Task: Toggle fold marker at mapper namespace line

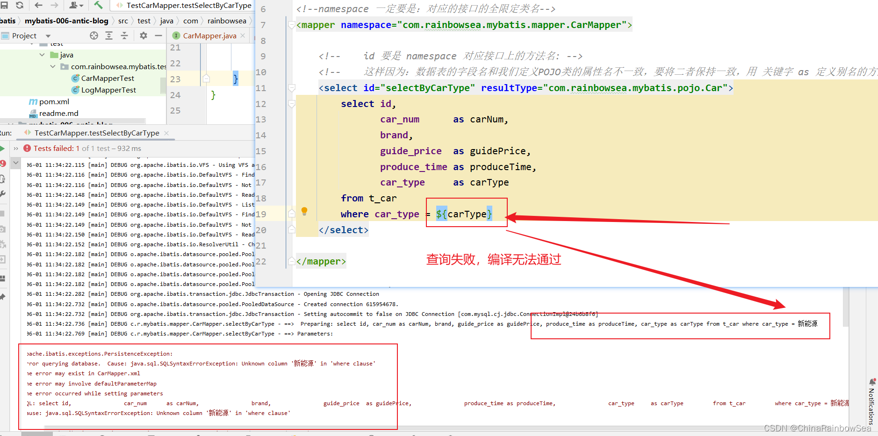Action: (292, 25)
